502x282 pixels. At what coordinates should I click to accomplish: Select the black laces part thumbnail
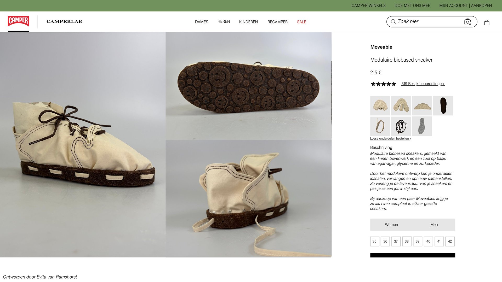tap(401, 126)
